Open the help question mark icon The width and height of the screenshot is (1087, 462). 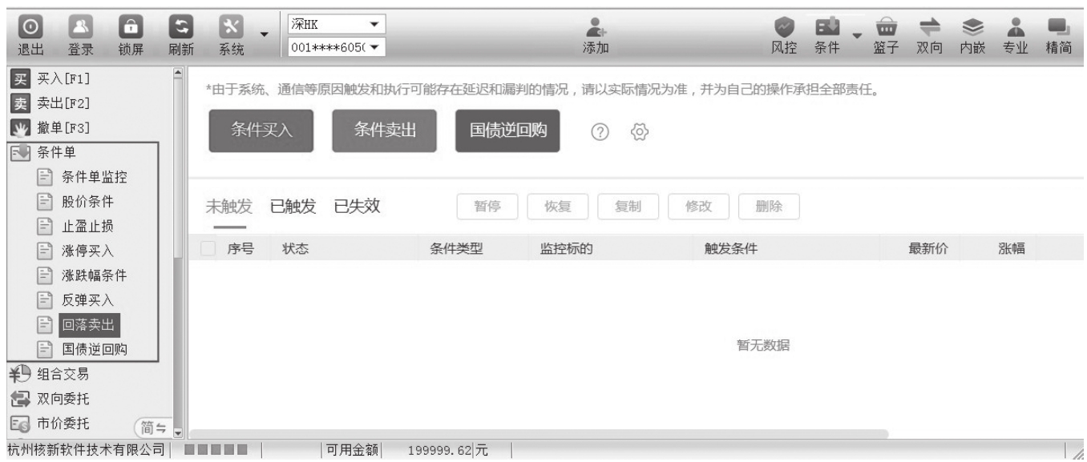[x=598, y=133]
